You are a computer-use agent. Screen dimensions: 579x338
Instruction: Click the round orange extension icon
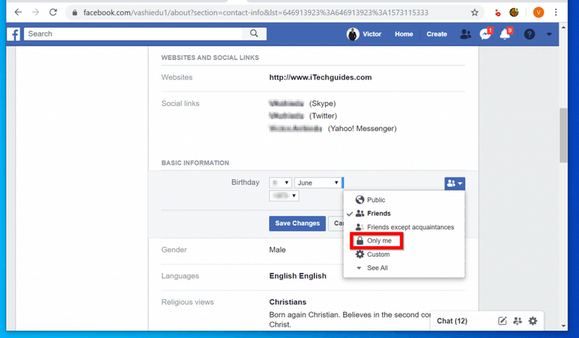pyautogui.click(x=514, y=12)
